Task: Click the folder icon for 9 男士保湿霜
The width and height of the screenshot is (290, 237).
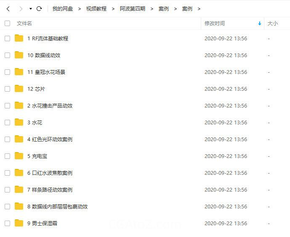Action: point(19,223)
